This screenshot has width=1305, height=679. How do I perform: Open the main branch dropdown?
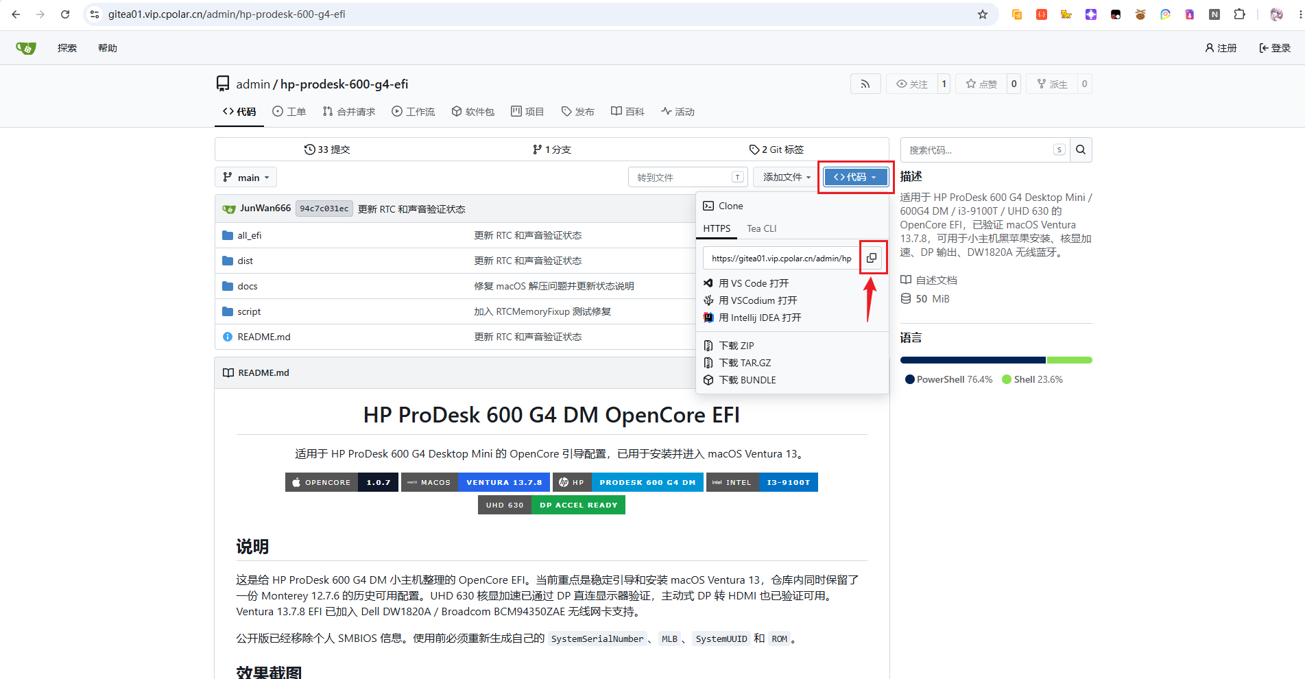tap(246, 178)
